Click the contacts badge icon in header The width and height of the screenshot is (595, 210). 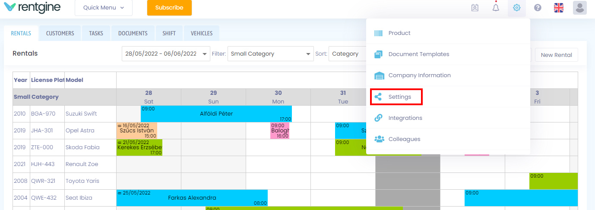tap(475, 8)
